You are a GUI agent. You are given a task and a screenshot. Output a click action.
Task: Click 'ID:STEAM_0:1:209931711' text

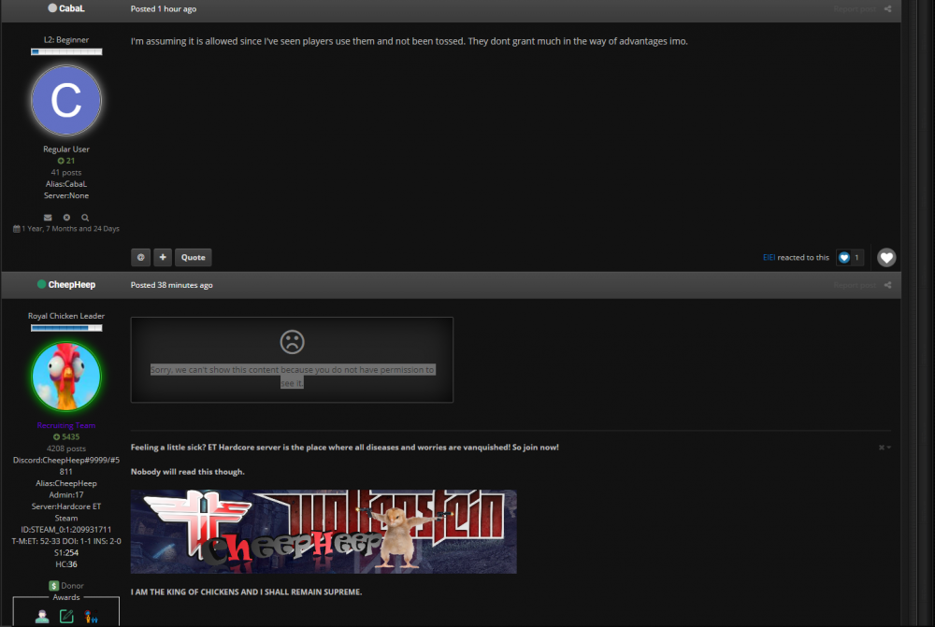[66, 530]
